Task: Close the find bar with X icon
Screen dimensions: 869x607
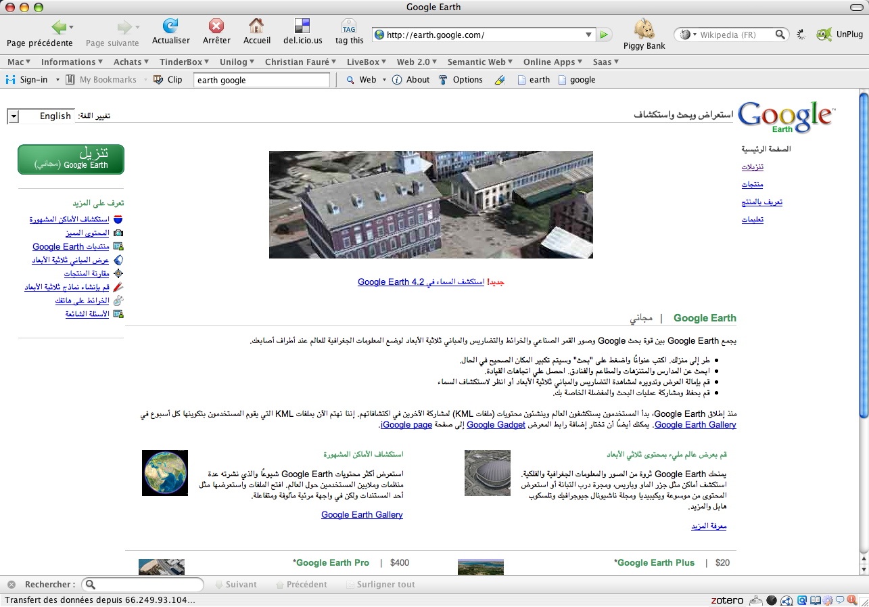Action: 11,585
